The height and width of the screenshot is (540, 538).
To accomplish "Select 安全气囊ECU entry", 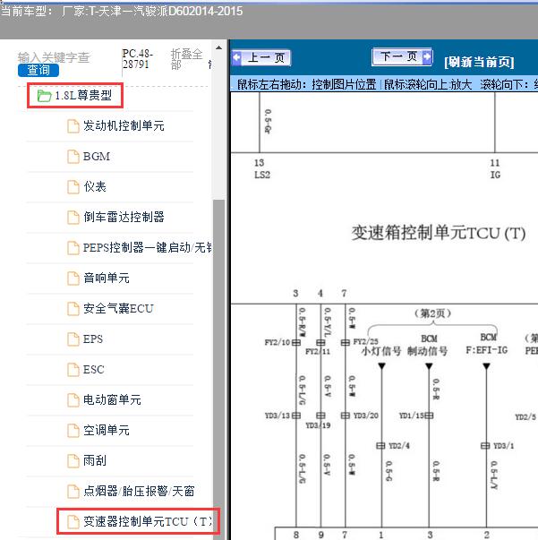I will [118, 308].
